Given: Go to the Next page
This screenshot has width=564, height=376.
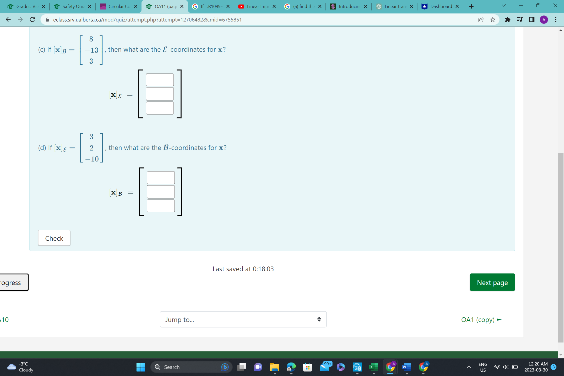Looking at the screenshot, I should point(492,282).
